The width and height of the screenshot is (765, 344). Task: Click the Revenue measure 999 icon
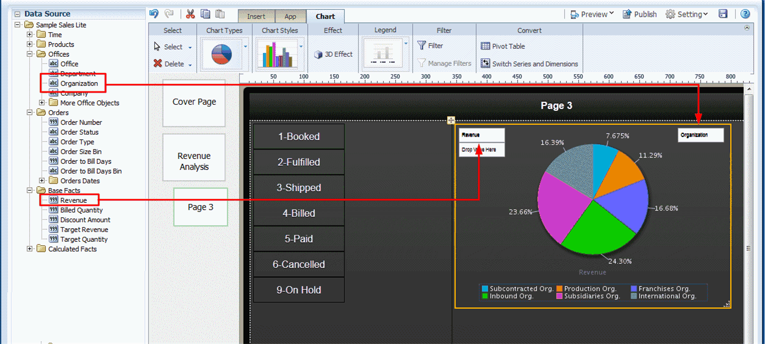(x=53, y=200)
